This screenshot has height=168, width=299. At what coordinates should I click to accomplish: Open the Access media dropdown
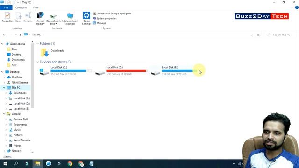click(40, 18)
